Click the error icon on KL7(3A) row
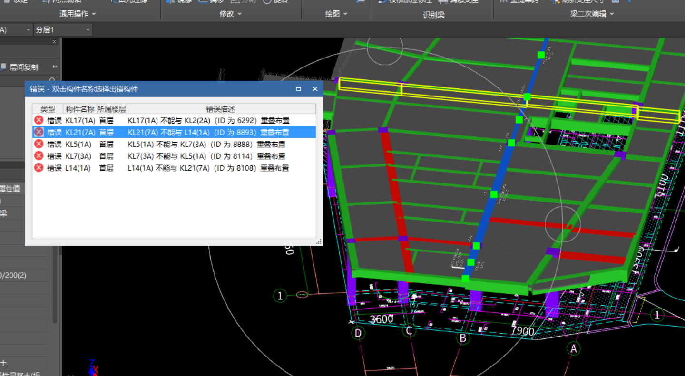This screenshot has height=376, width=685. pyautogui.click(x=39, y=156)
